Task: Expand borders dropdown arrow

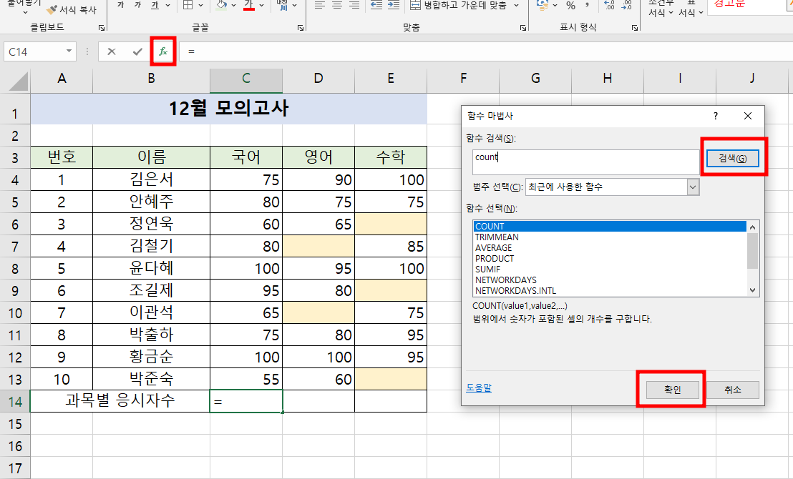Action: click(201, 5)
